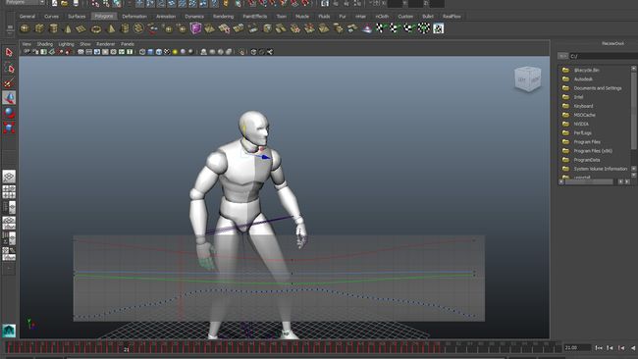Select the System Volume Information folder
The height and width of the screenshot is (359, 638).
[600, 169]
